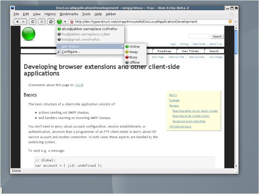Open Advanced event matching link
The height and width of the screenshot is (194, 259).
coord(189,121)
